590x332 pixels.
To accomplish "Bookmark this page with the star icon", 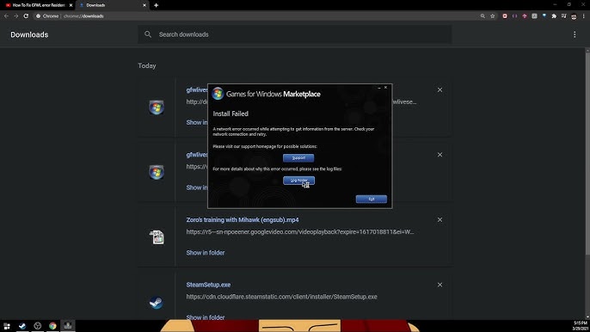I will pyautogui.click(x=493, y=16).
